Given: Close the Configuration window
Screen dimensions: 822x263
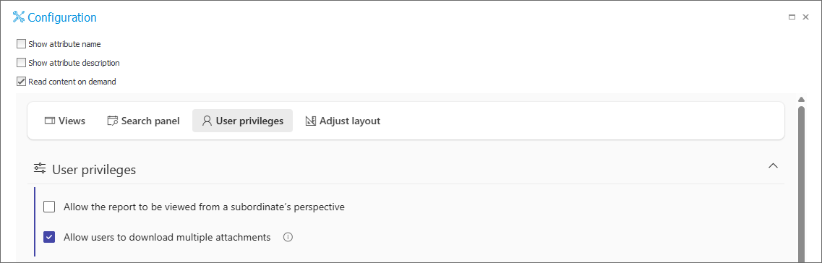Looking at the screenshot, I should 806,17.
